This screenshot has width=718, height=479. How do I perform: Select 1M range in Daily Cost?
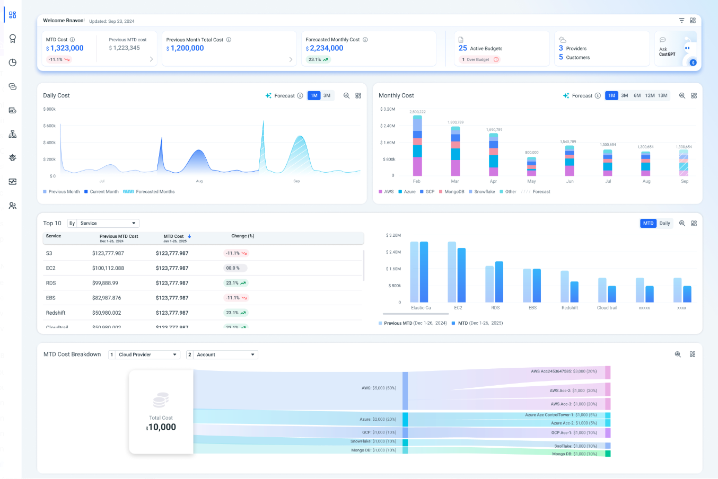314,96
